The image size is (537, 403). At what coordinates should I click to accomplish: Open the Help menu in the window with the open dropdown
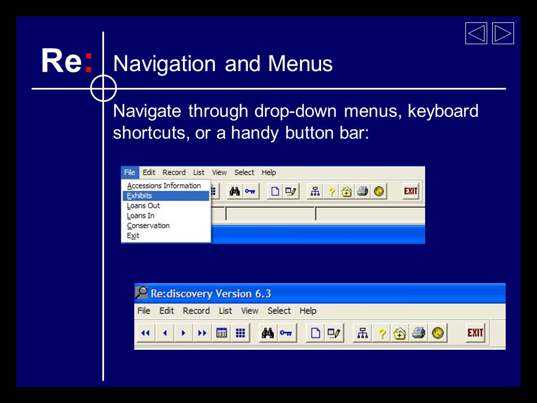pyautogui.click(x=269, y=172)
